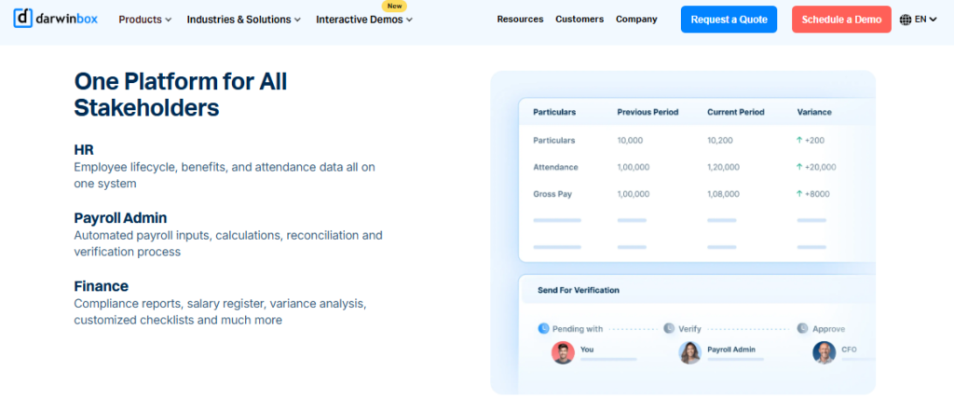Click the green arrow beside +20,000
The height and width of the screenshot is (412, 954).
click(799, 167)
